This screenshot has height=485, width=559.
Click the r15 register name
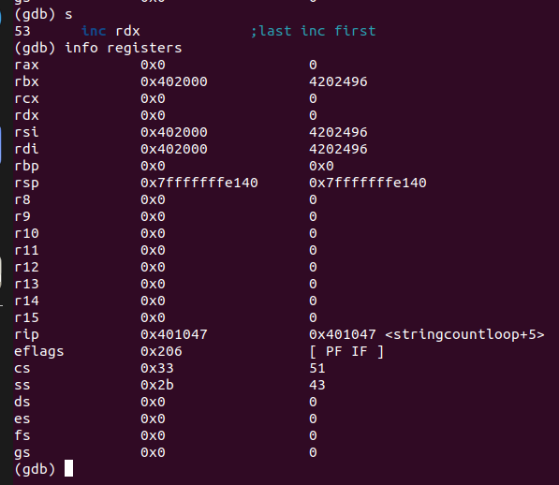click(x=26, y=317)
